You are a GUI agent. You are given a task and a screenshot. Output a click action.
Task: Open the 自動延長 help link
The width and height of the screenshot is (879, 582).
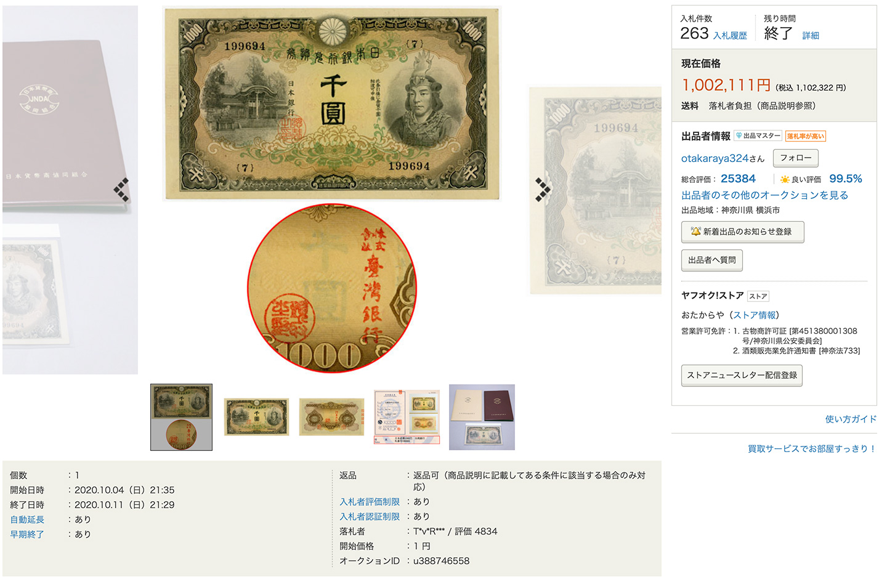tap(27, 520)
